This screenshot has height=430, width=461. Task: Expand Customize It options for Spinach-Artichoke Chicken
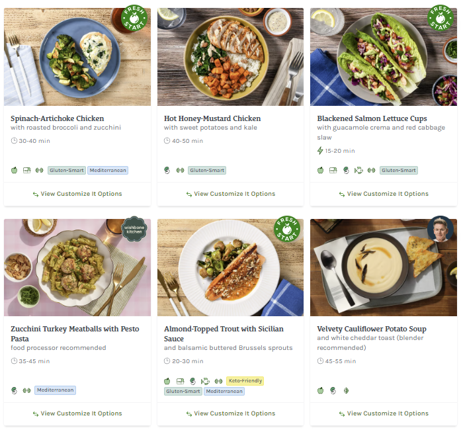[x=77, y=194]
